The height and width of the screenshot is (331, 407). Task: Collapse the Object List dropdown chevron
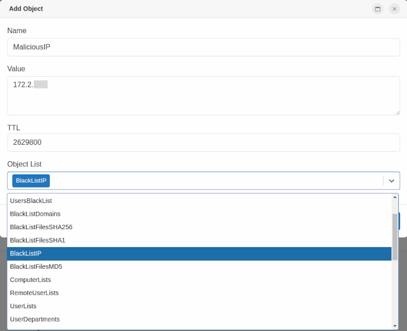tap(391, 181)
